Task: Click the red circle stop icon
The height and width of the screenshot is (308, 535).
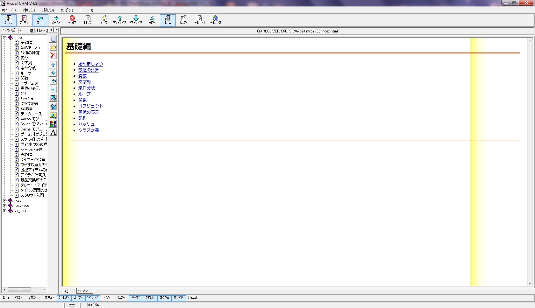Action: point(72,20)
